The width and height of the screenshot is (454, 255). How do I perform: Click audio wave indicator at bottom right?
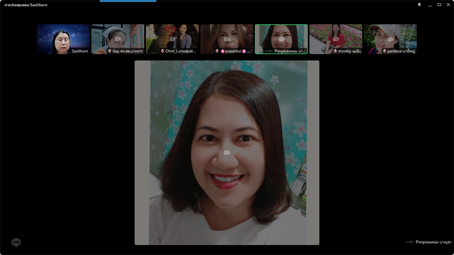410,242
